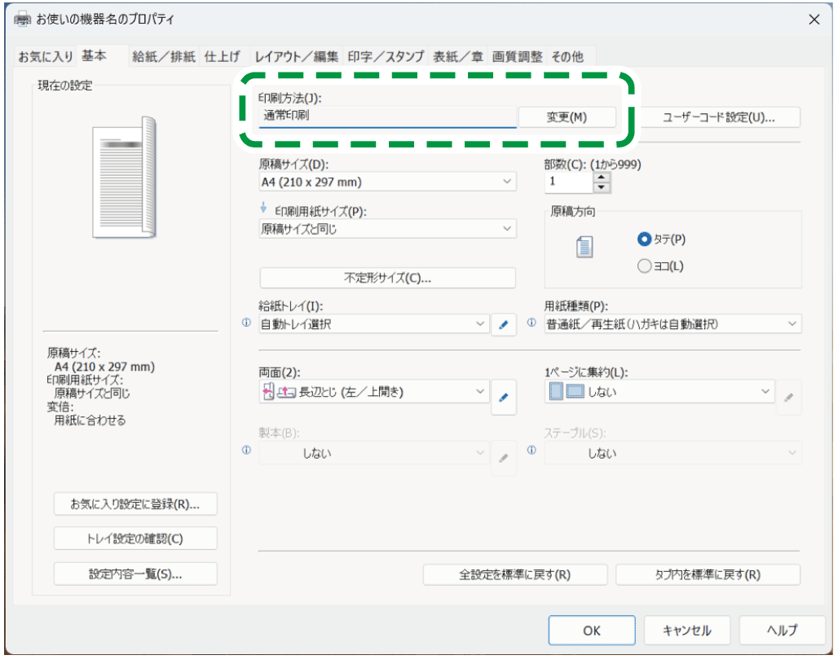Click the 全設定を標準に戻す button
Viewport: 838px width, 664px height.
(x=514, y=574)
